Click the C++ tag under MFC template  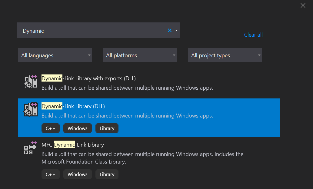point(51,174)
